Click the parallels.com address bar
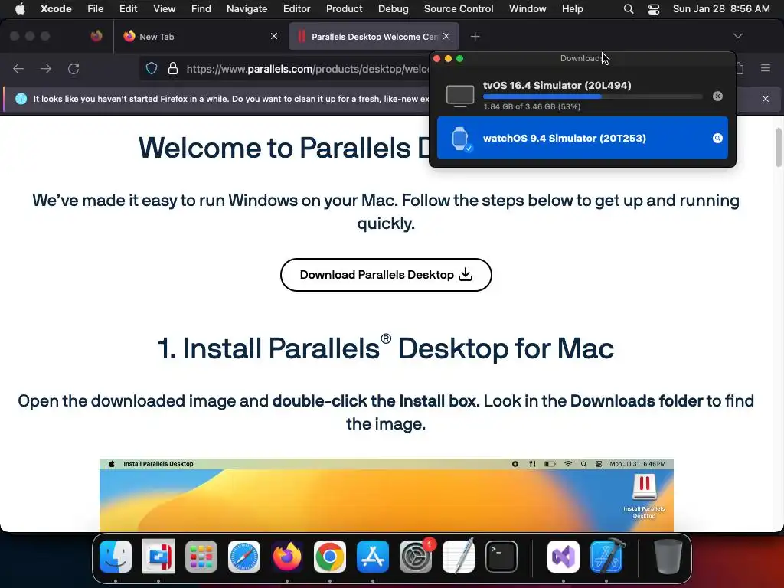The image size is (784, 588). (x=306, y=68)
